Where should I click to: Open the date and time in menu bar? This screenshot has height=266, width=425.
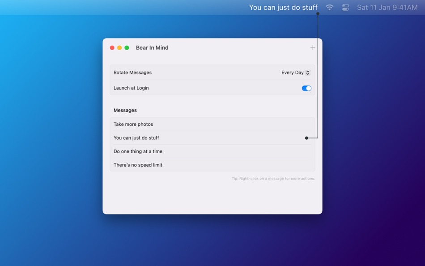coord(387,7)
